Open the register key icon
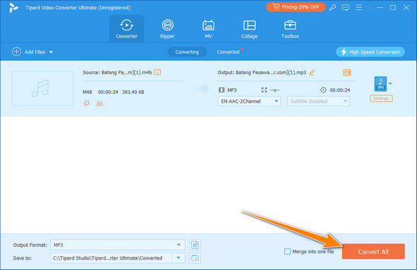The width and height of the screenshot is (417, 270). click(332, 8)
